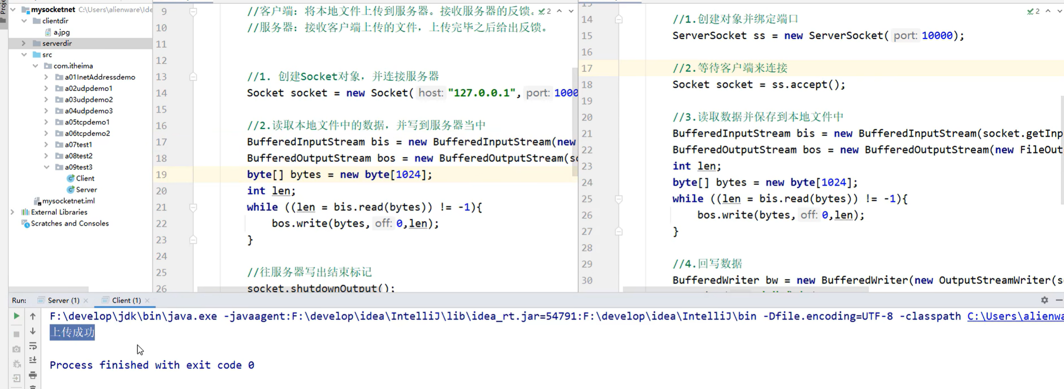Click line number 19 in left editor gutter
Viewport: 1064px width, 389px height.
161,175
